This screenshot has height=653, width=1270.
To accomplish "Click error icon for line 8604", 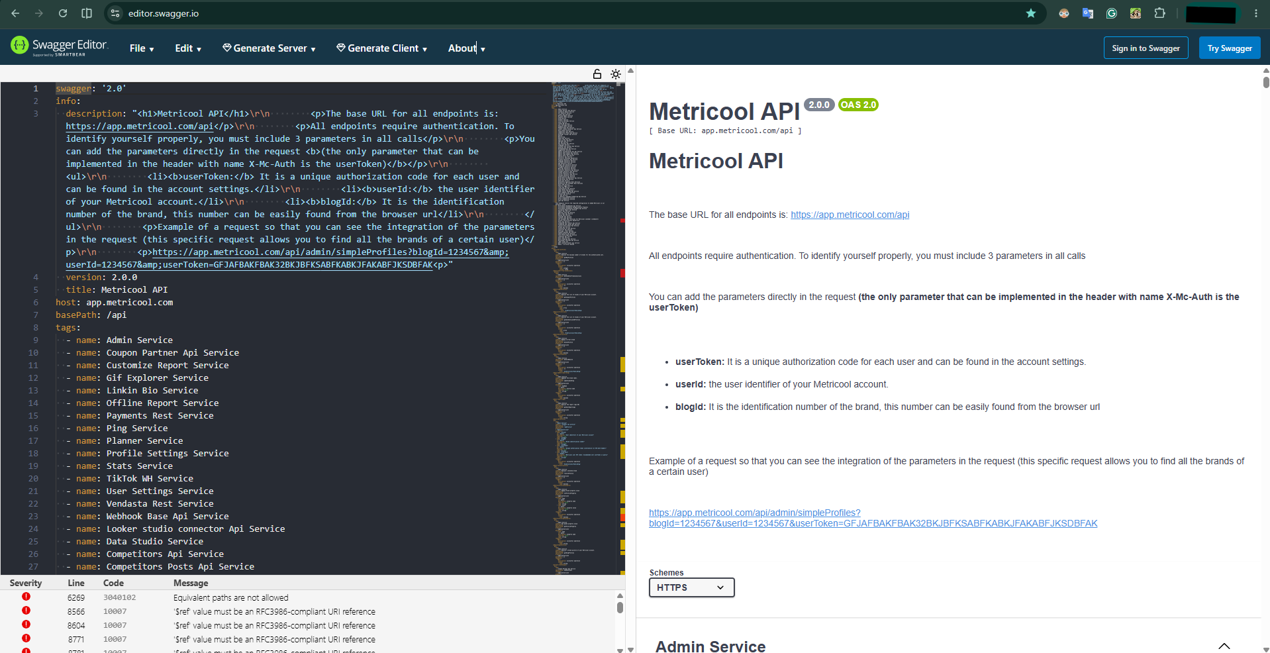I will click(26, 625).
